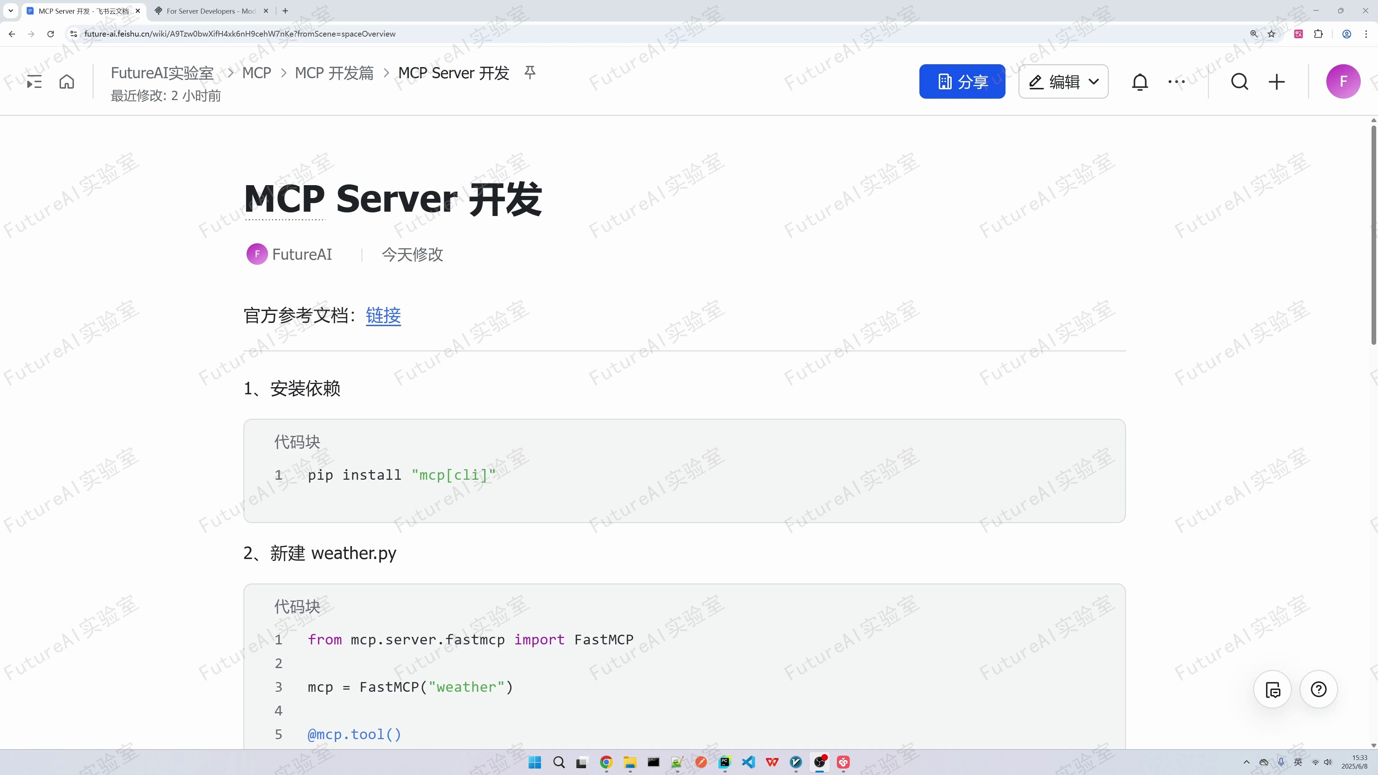1378x775 pixels.
Task: Open the floating feedback comment icon
Action: pos(1272,689)
